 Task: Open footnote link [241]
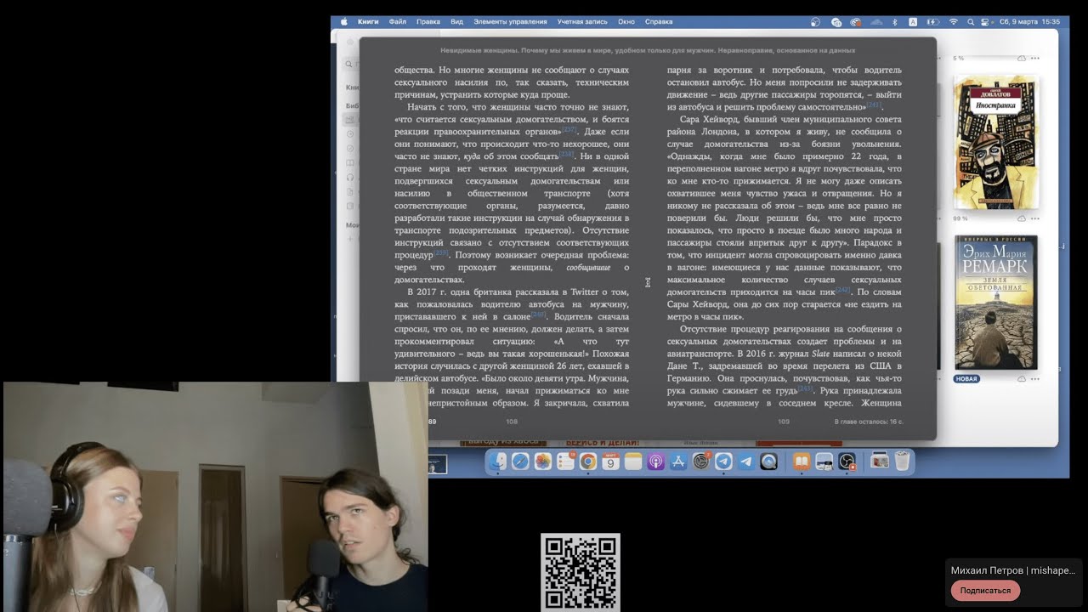click(873, 105)
